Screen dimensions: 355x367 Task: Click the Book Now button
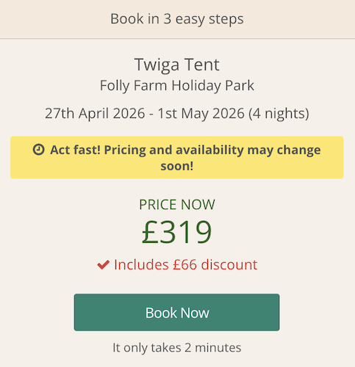coord(176,312)
